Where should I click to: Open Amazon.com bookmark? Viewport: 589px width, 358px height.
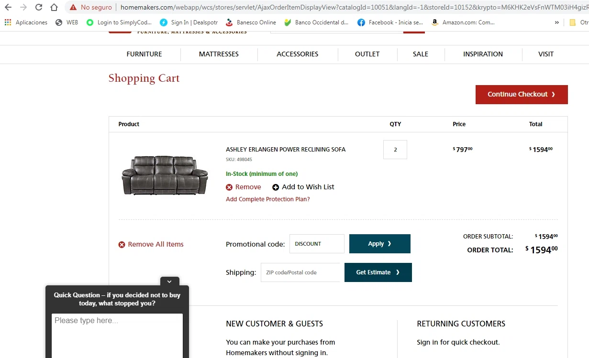pyautogui.click(x=463, y=22)
